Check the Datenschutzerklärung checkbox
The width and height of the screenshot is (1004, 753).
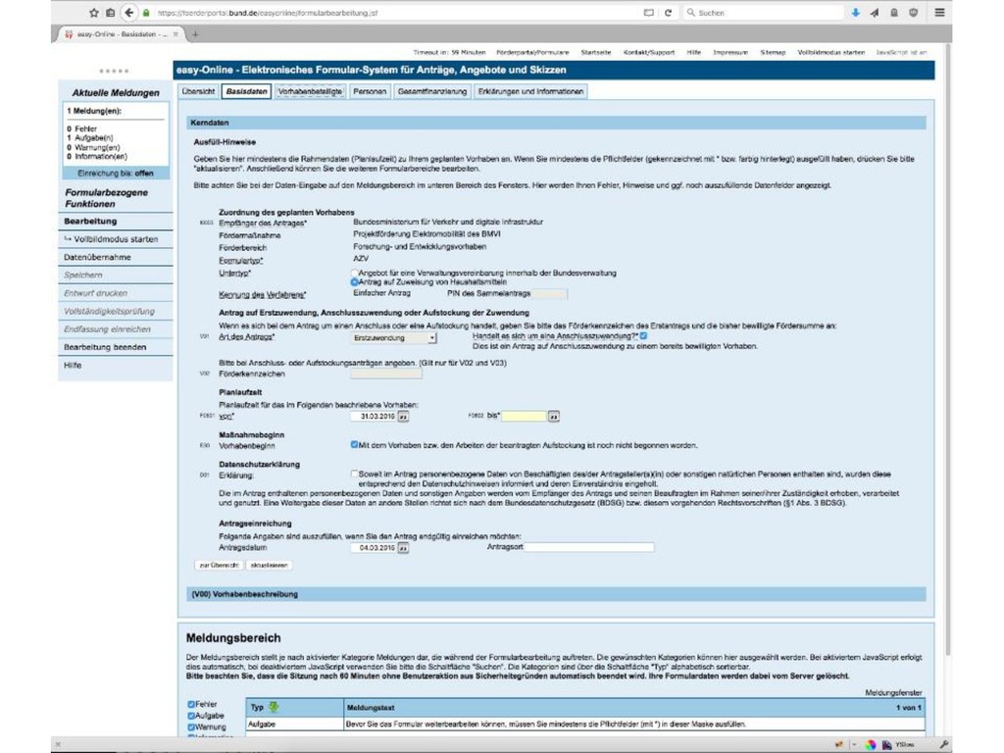click(x=354, y=474)
